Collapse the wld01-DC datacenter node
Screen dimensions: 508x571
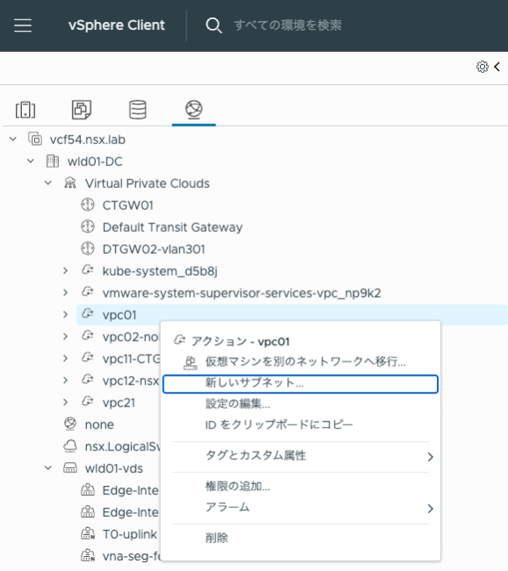[31, 161]
